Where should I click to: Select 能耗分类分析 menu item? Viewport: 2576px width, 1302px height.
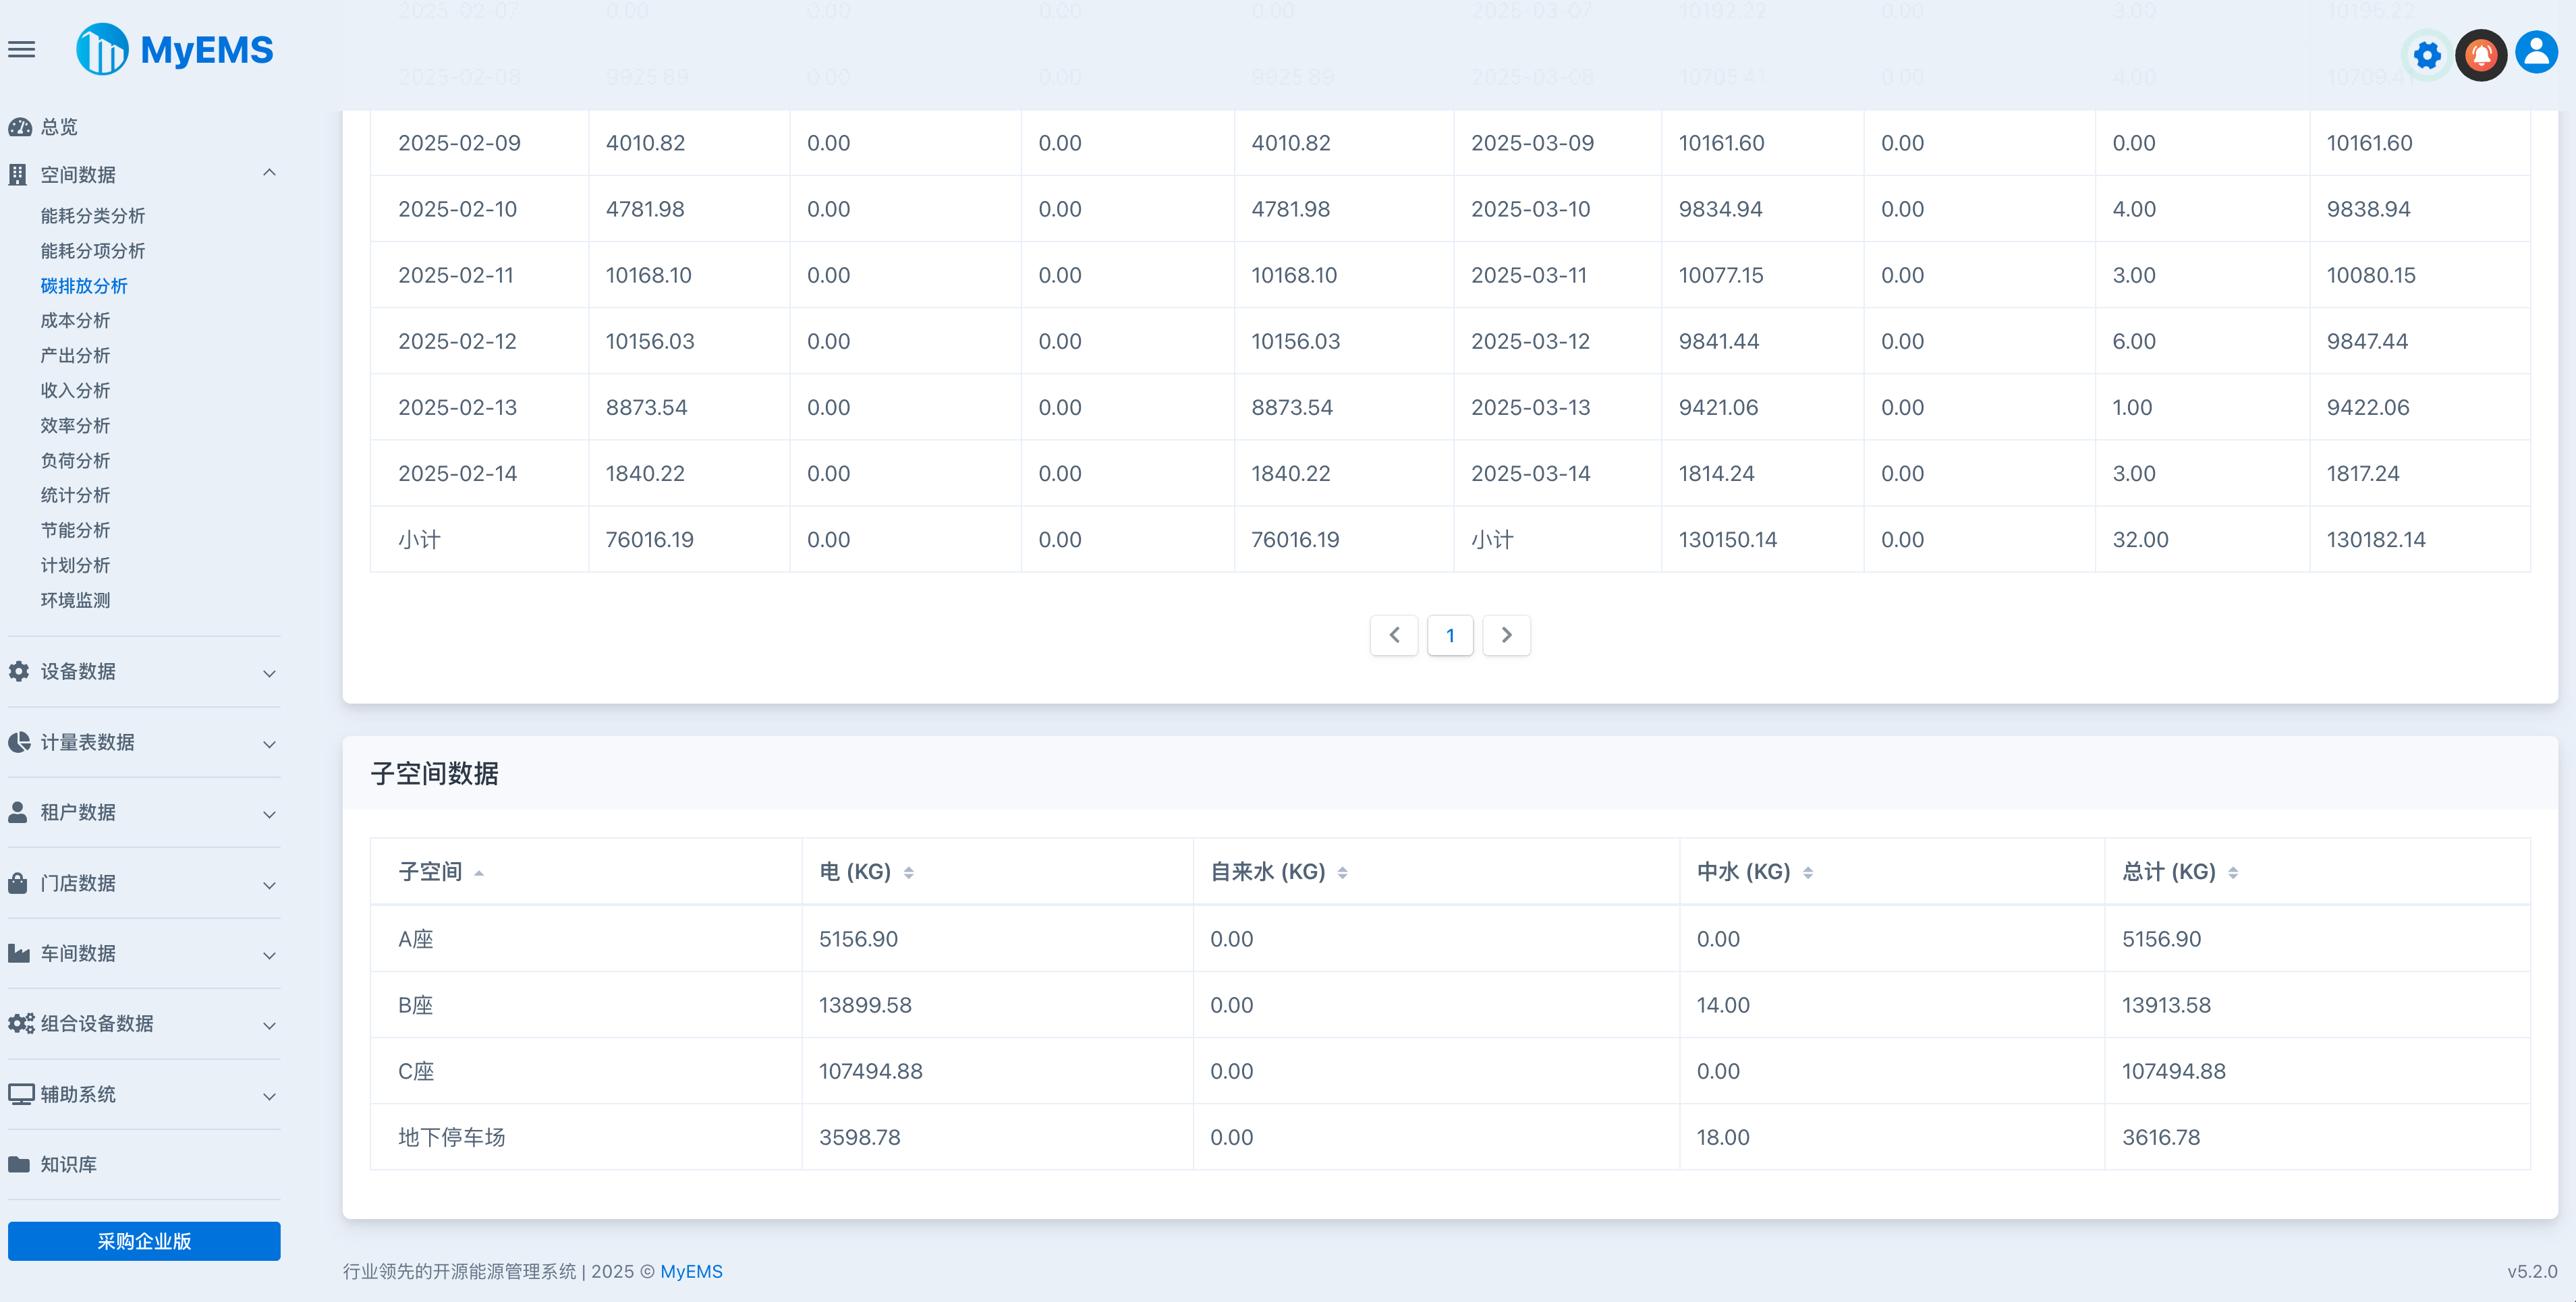click(x=93, y=216)
